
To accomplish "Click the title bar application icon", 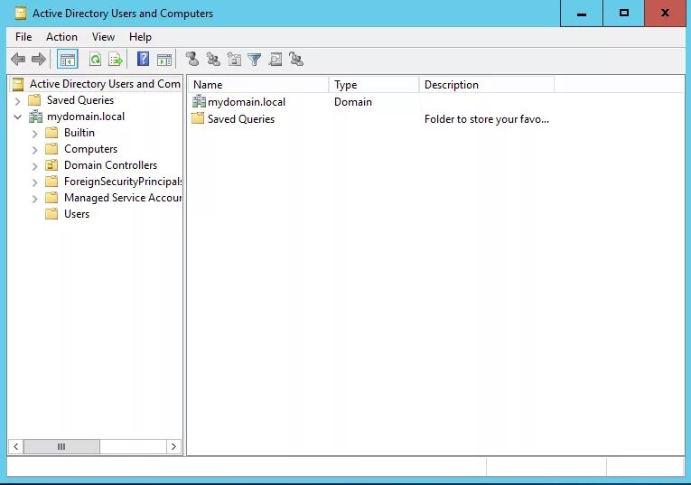I will (20, 14).
